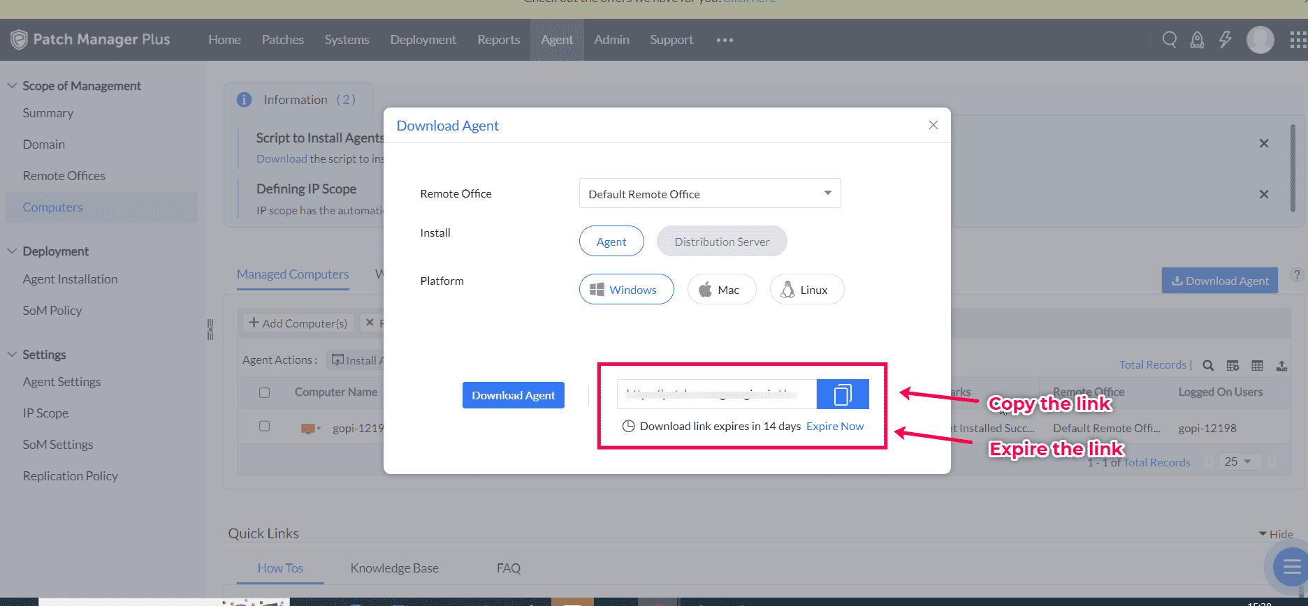Open the search magnifier in the top bar
The width and height of the screenshot is (1308, 606).
coord(1170,40)
